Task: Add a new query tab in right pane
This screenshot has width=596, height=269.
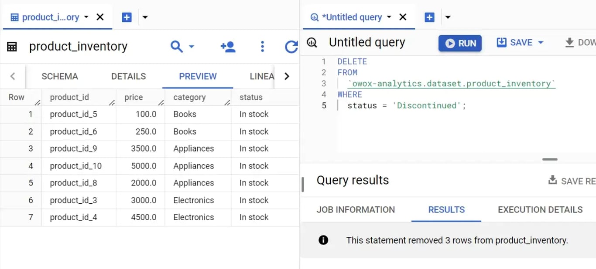Action: [429, 17]
